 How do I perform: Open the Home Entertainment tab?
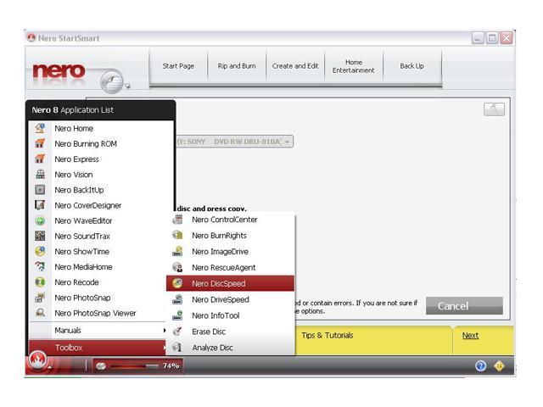click(x=354, y=66)
